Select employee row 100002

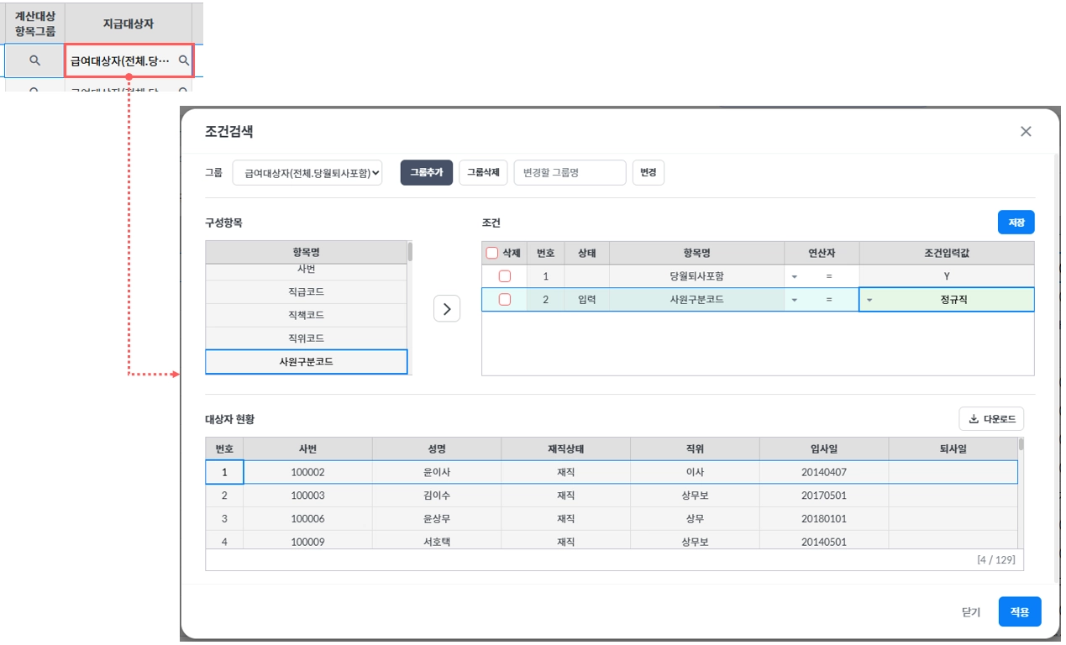(x=612, y=472)
